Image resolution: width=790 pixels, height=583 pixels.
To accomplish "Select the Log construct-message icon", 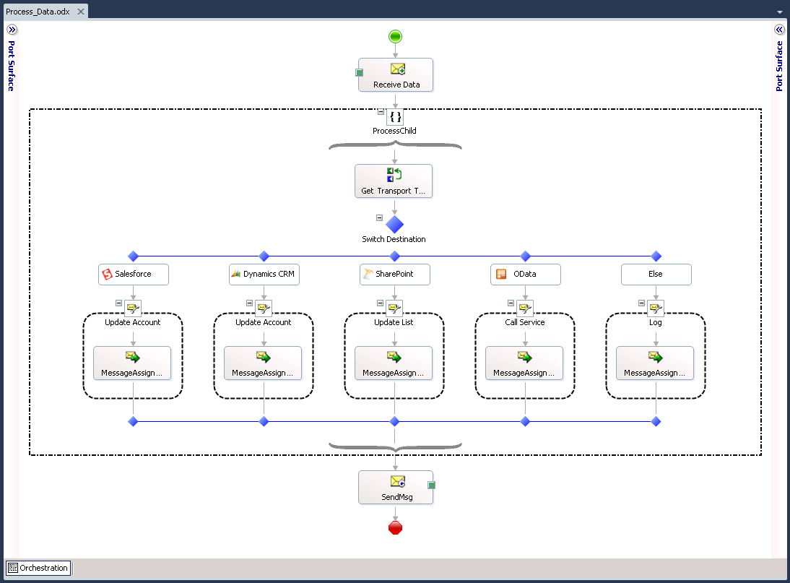I will (x=656, y=307).
